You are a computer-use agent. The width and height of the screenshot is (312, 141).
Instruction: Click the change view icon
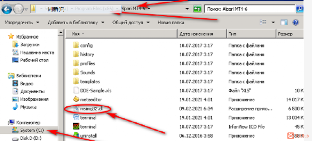click(x=263, y=22)
